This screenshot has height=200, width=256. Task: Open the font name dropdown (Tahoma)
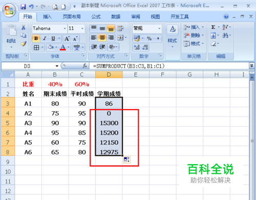point(65,28)
